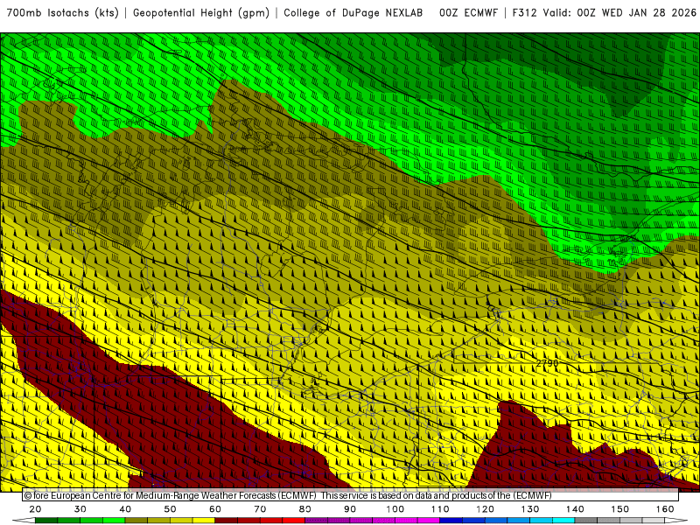
Task: Click the dark blue 110-115 kt legend swatch
Action: point(451,521)
